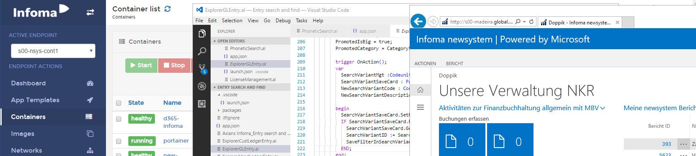This screenshot has height=156, width=696.
Task: Open the Edit menu in VS Code
Action: click(212, 20)
